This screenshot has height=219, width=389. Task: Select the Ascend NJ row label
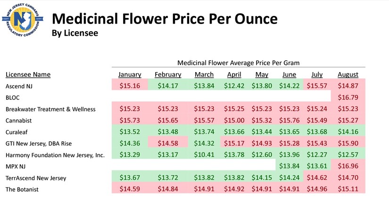pyautogui.click(x=19, y=86)
